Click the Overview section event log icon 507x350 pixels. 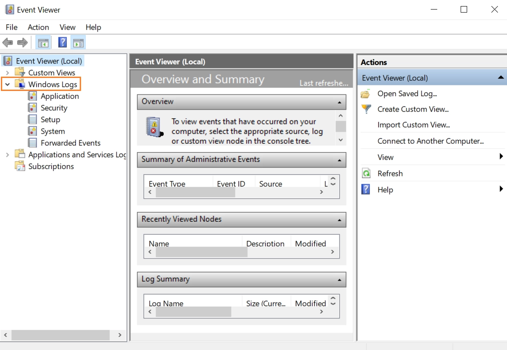click(155, 127)
